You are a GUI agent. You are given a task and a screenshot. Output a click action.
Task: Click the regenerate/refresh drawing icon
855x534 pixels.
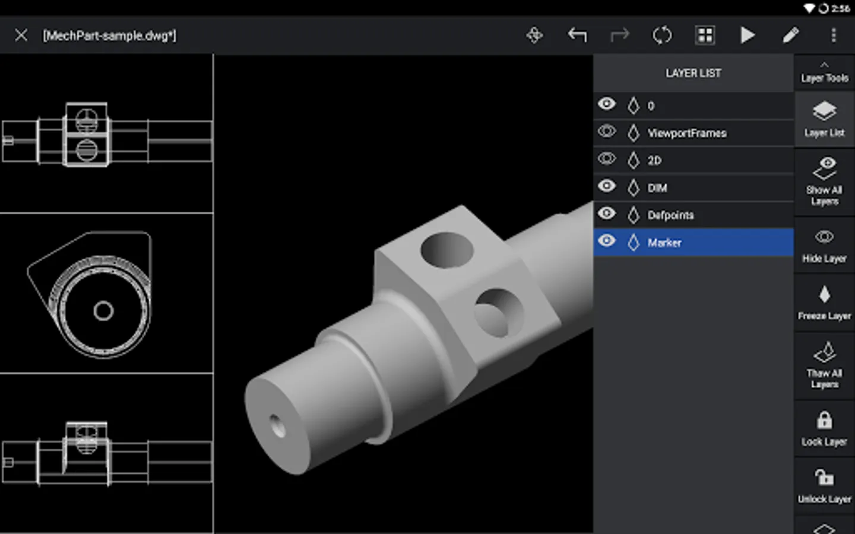[662, 36]
